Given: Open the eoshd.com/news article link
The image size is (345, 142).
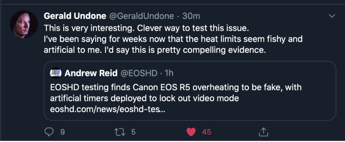Looking at the screenshot, I should click(x=107, y=109).
